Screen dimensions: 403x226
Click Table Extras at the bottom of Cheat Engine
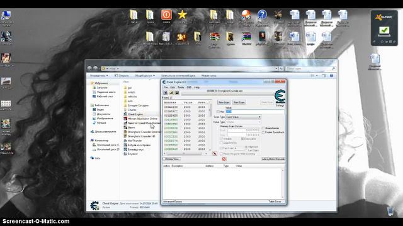pos(275,202)
